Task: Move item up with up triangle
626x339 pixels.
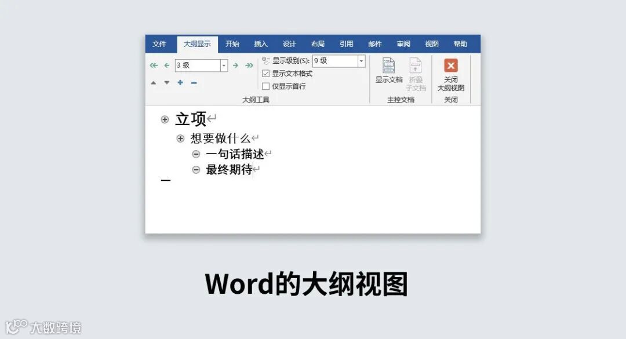Action: 153,83
